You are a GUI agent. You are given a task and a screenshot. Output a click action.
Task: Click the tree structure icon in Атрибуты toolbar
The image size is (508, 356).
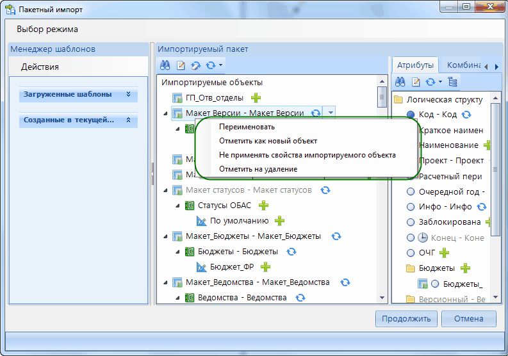(453, 82)
